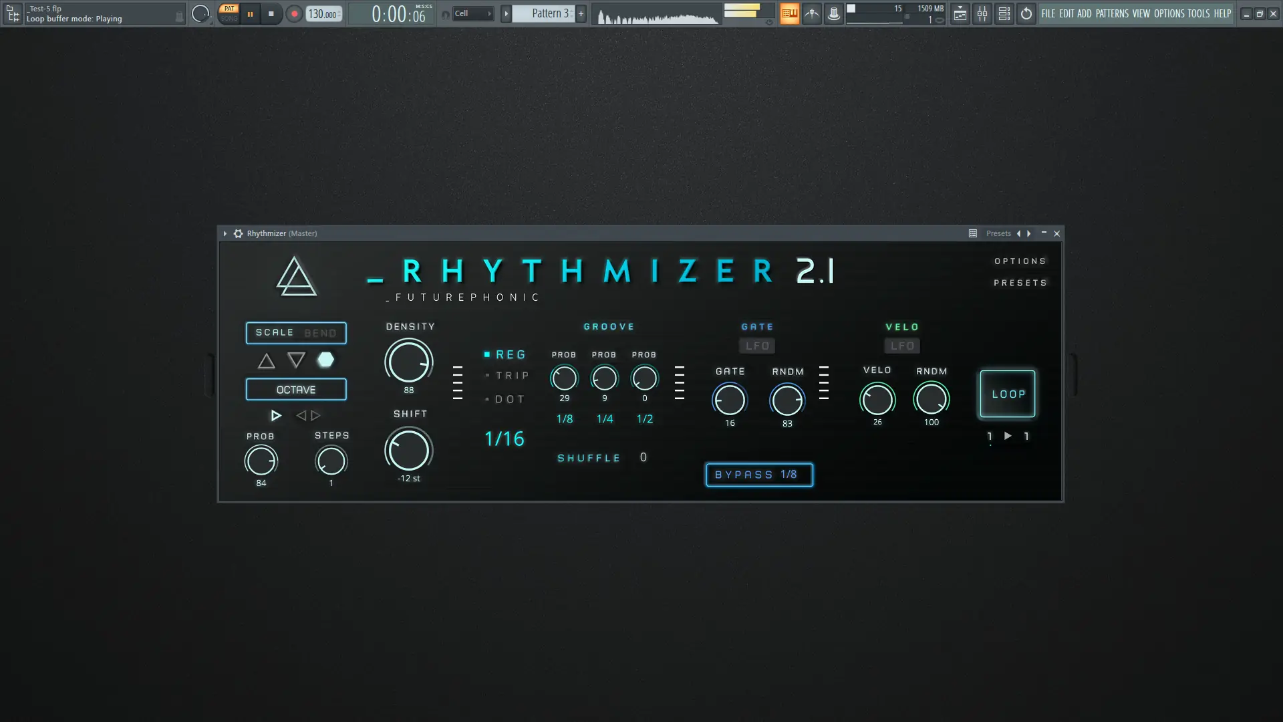Select the hexagon random mode icon
Viewport: 1283px width, 722px height.
pyautogui.click(x=325, y=360)
